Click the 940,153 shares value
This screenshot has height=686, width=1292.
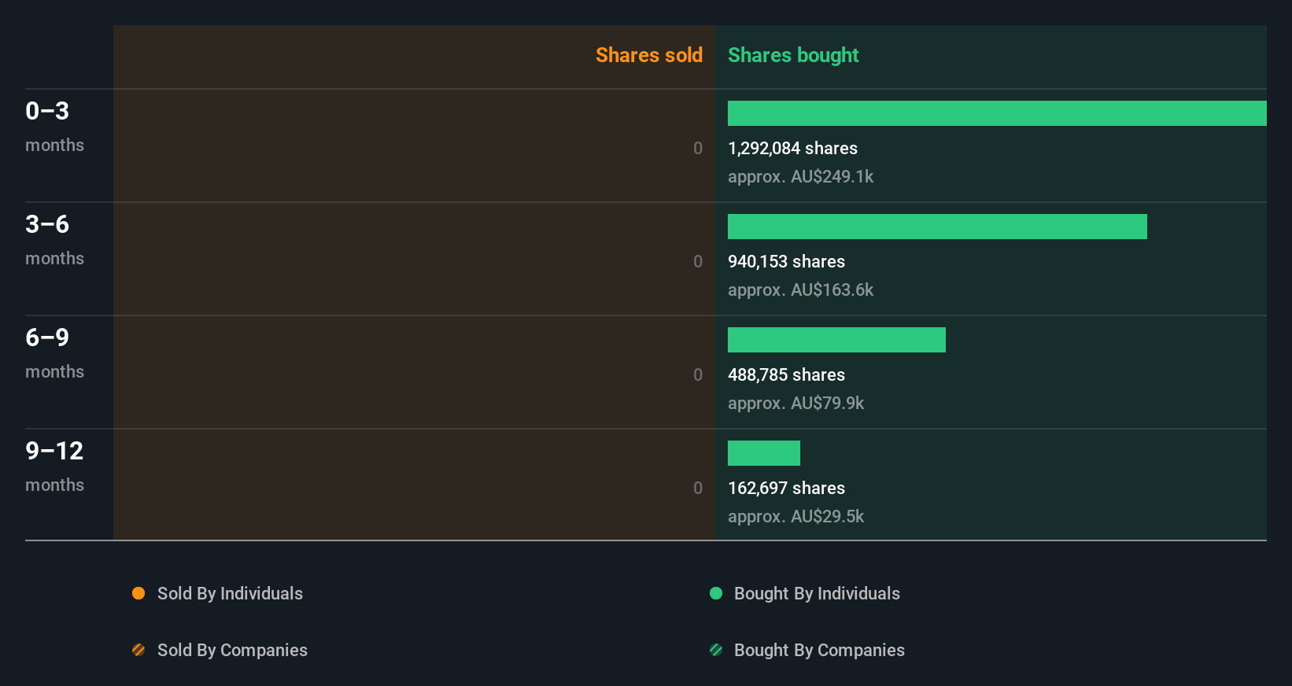point(786,261)
